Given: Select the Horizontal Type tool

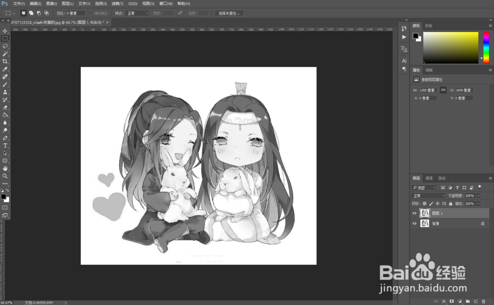Looking at the screenshot, I should pos(5,145).
